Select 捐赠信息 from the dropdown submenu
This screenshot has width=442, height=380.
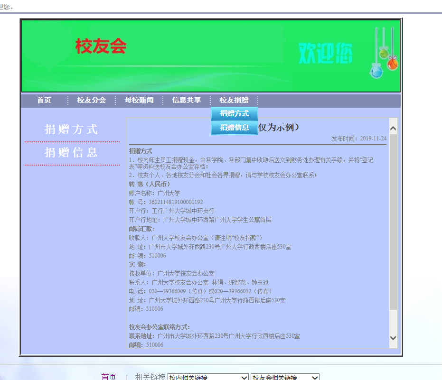(x=234, y=127)
